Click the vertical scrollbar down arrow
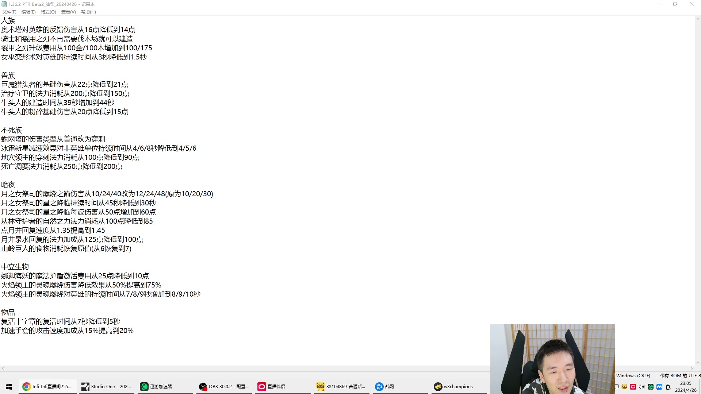Screen dimensions: 701x394 (x=698, y=362)
